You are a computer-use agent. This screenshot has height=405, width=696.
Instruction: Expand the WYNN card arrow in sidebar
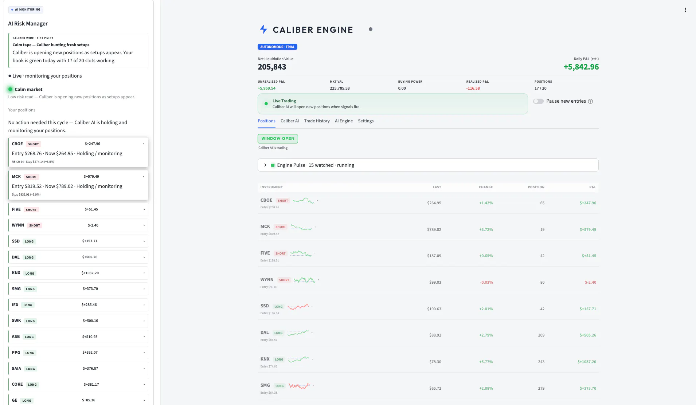click(144, 225)
